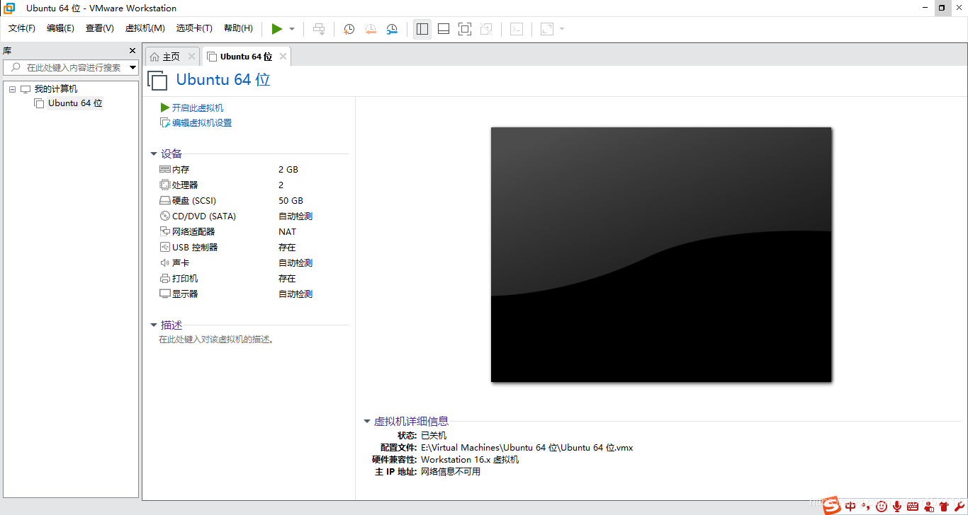Screen dimensions: 968x515
Task: Open the 帮助(H) menu
Action: [x=238, y=28]
